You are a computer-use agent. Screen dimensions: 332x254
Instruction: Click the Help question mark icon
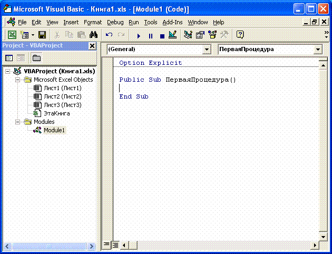pos(240,35)
